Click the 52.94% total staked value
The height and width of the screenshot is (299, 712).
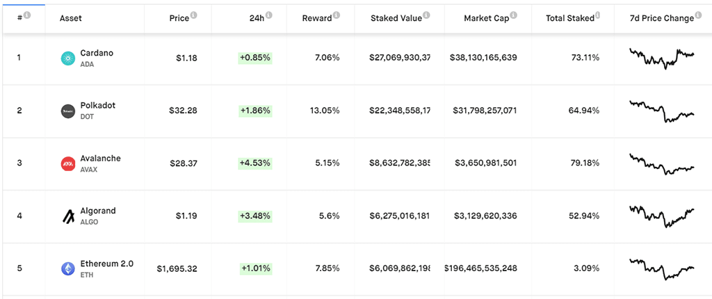[x=585, y=216]
